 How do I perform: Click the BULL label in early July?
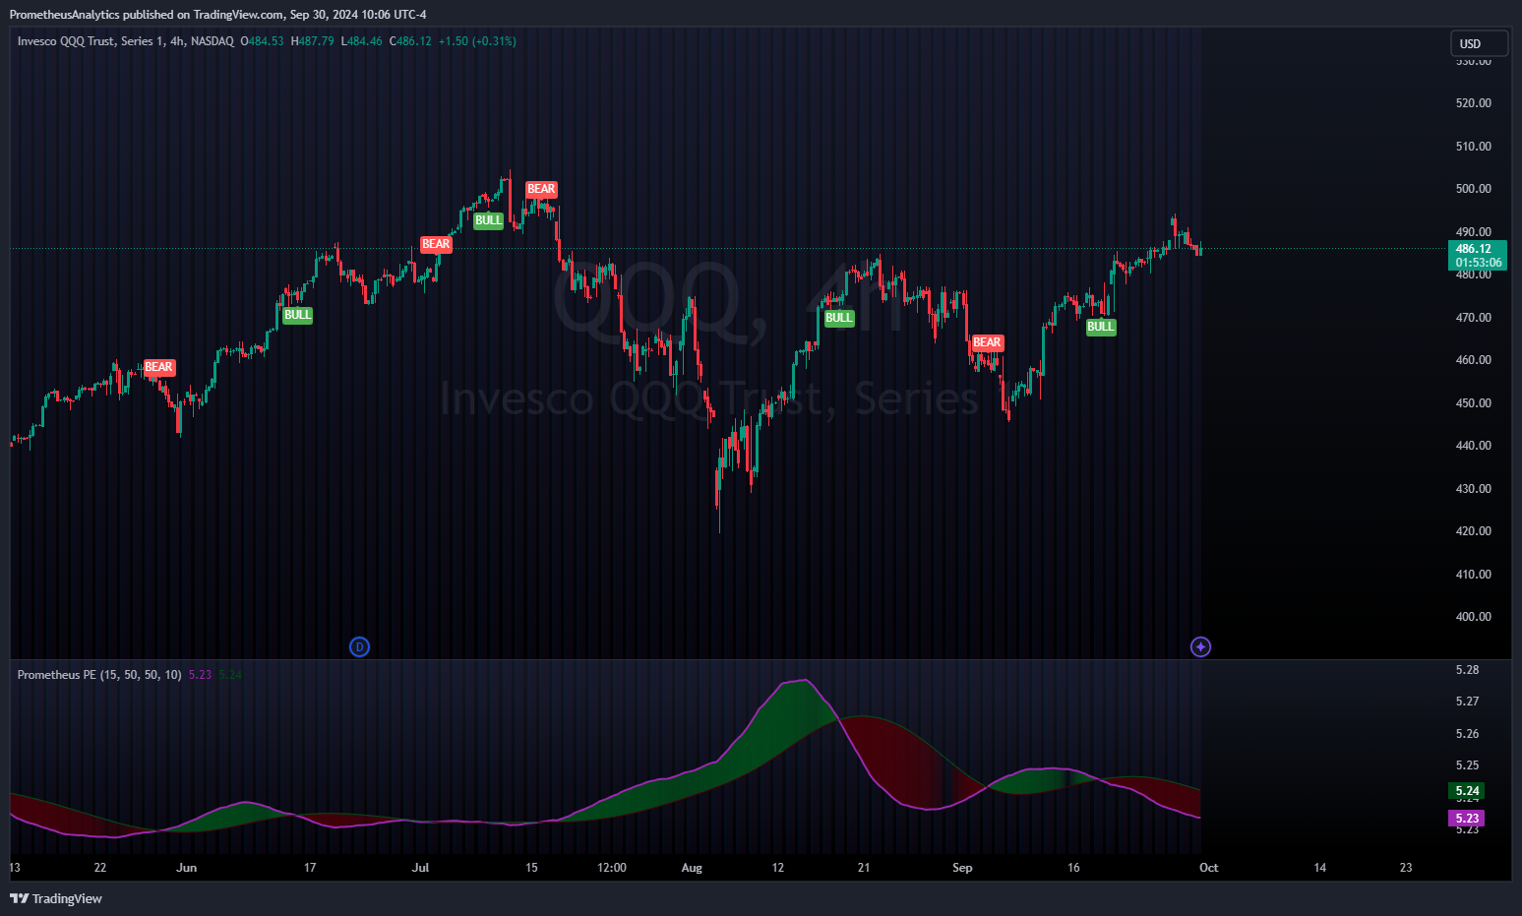(488, 220)
